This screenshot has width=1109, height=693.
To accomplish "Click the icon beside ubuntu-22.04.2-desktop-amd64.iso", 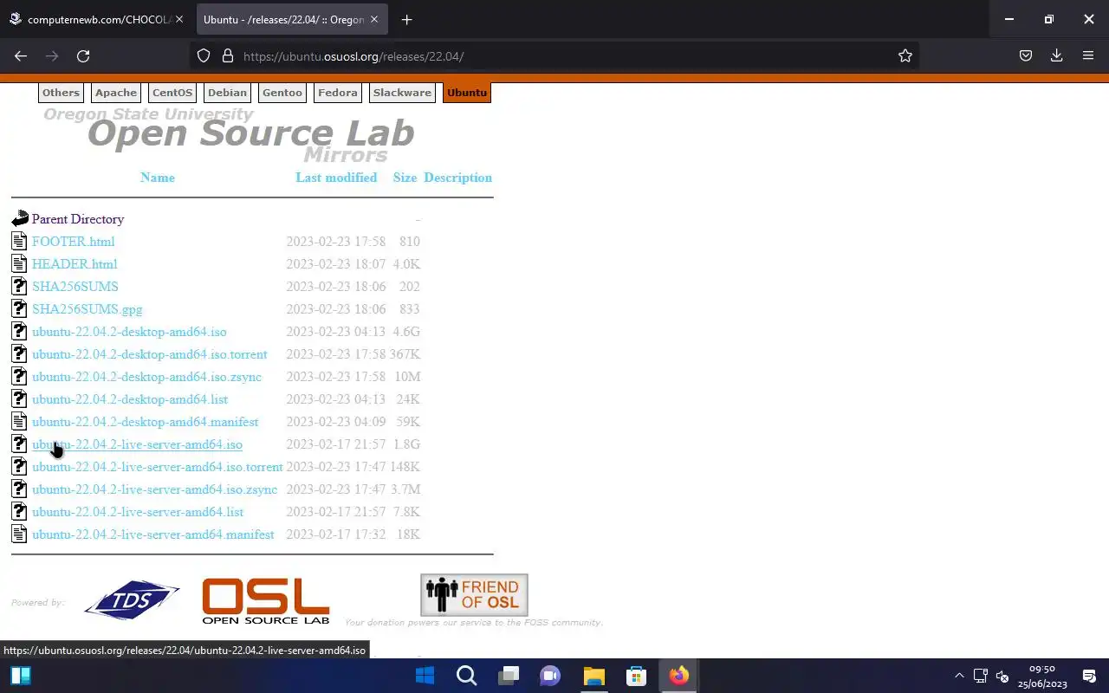I will coord(19,331).
